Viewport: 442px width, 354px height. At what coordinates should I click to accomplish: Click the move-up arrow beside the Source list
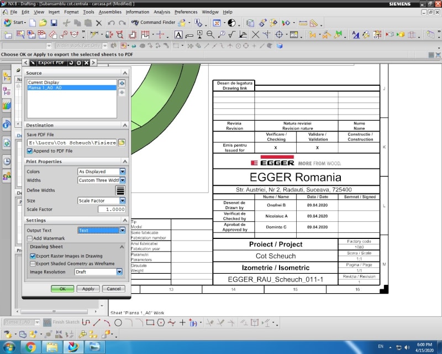pyautogui.click(x=122, y=84)
